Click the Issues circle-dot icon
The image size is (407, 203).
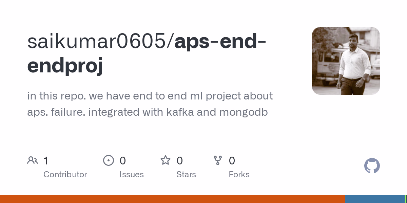tap(109, 160)
